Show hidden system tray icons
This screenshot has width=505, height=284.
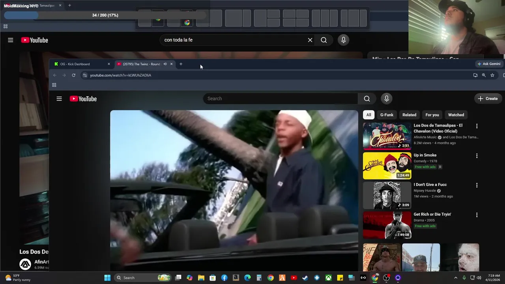(456, 278)
